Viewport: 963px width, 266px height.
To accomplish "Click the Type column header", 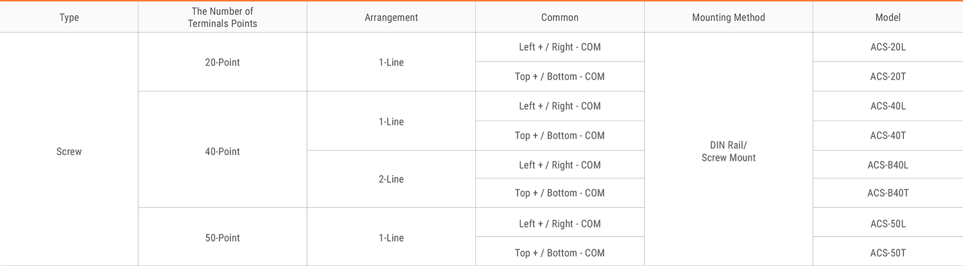I will (x=69, y=17).
